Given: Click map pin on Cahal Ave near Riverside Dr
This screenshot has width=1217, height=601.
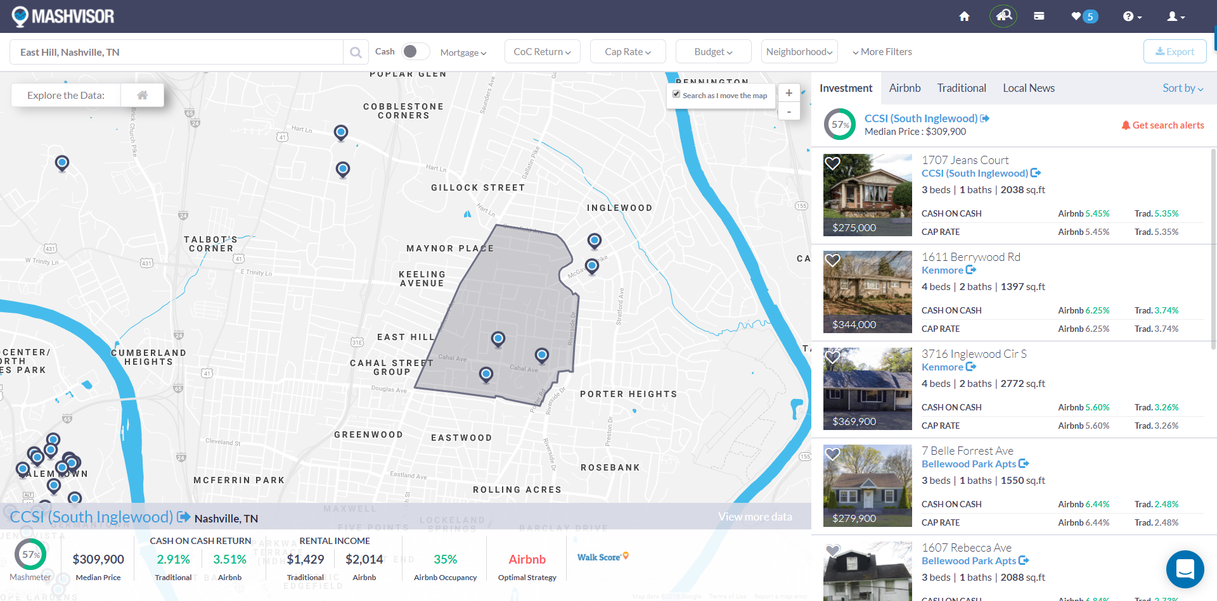Looking at the screenshot, I should tap(542, 355).
